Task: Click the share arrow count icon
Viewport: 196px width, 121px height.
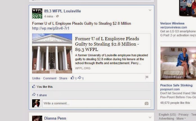Action: pyautogui.click(x=79, y=78)
